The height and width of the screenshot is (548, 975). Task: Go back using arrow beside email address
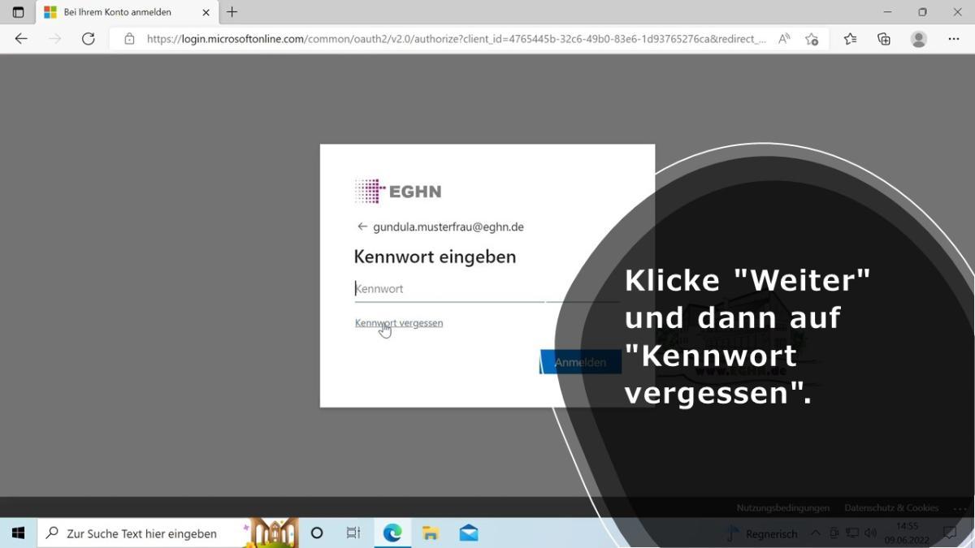point(362,227)
